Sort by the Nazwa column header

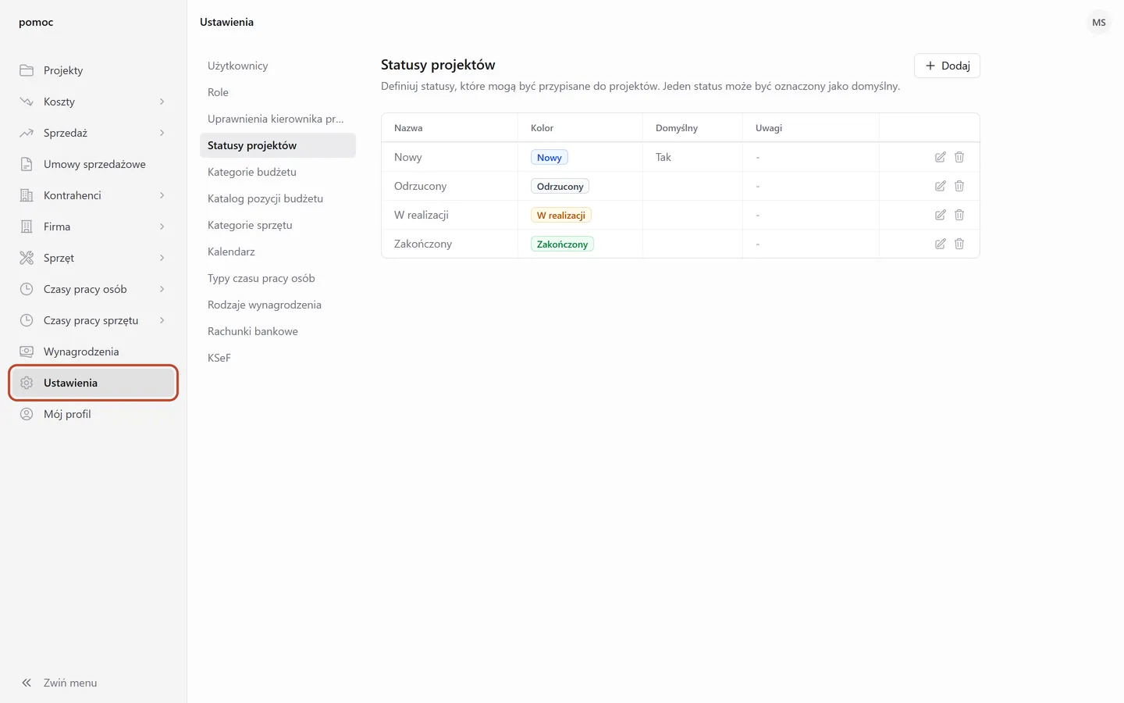pos(408,128)
